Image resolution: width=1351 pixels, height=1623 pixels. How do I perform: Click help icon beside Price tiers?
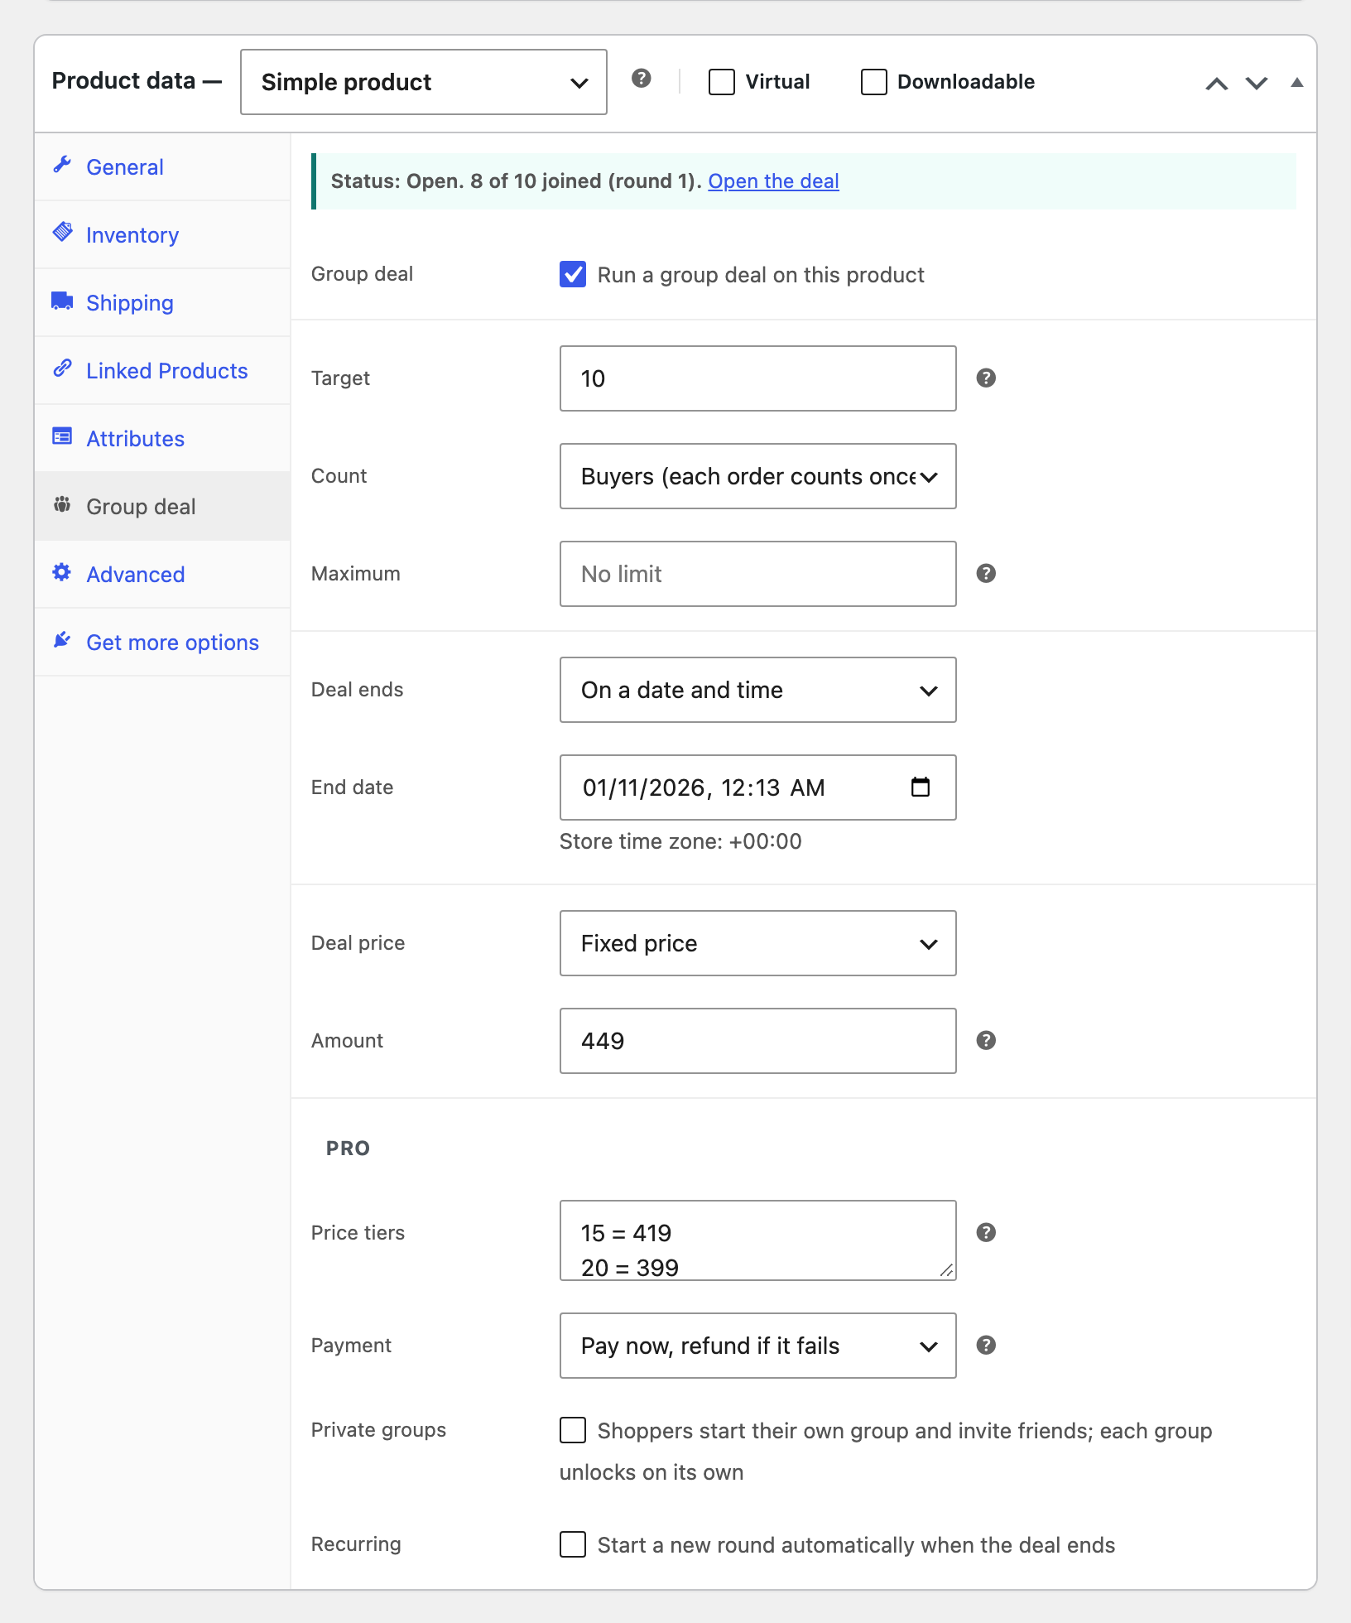click(x=986, y=1233)
